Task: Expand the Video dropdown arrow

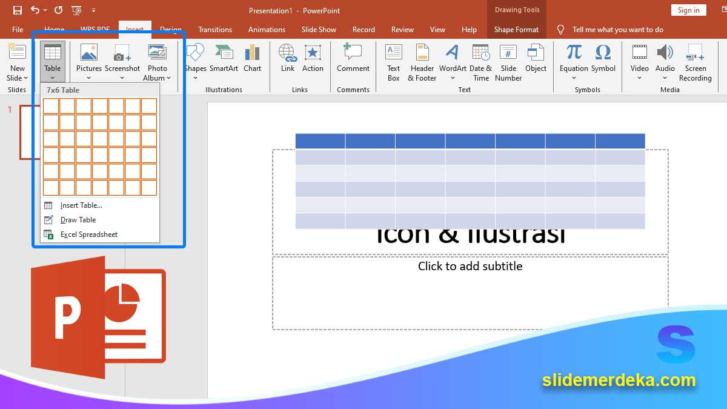Action: (639, 78)
